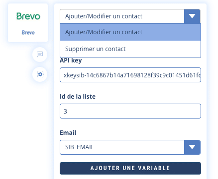Select highlighted Ajouter/Modifier un contact option

[x=130, y=32]
